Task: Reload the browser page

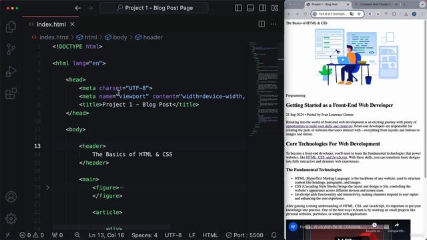Action: pyautogui.click(x=305, y=14)
